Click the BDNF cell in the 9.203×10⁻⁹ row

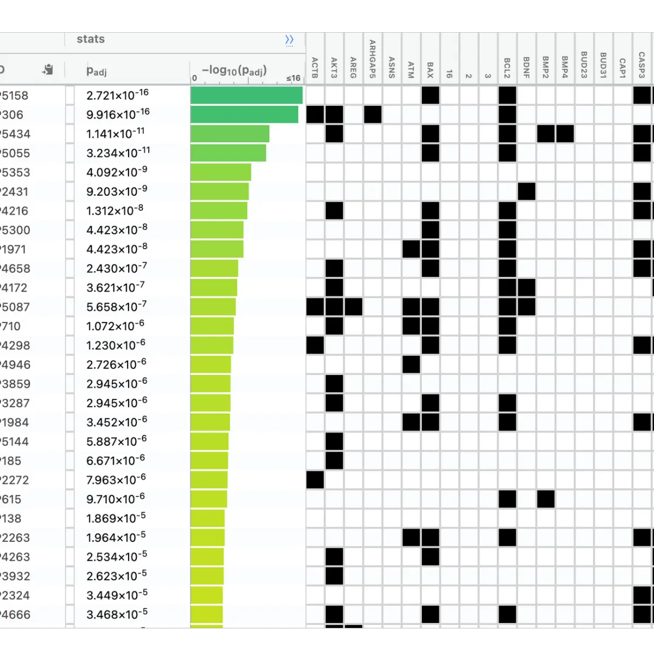[525, 191]
